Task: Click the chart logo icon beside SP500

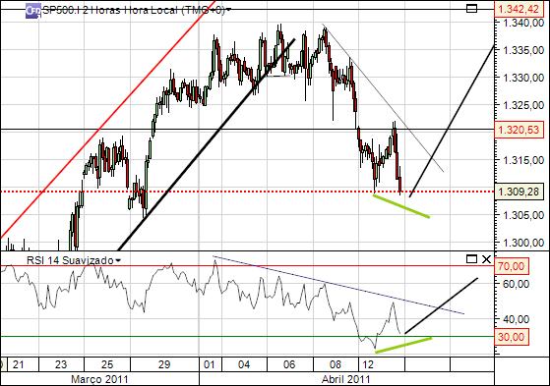Action: coord(33,11)
